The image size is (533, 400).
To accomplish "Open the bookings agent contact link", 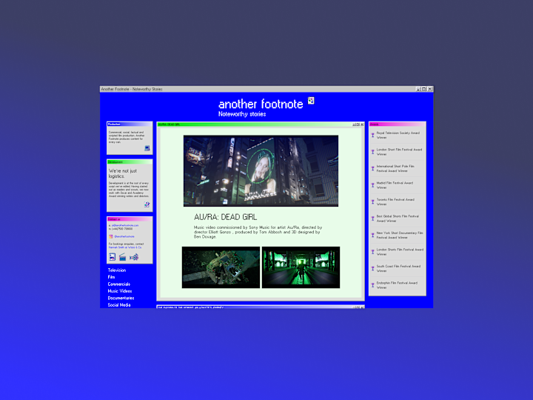I will (x=125, y=247).
